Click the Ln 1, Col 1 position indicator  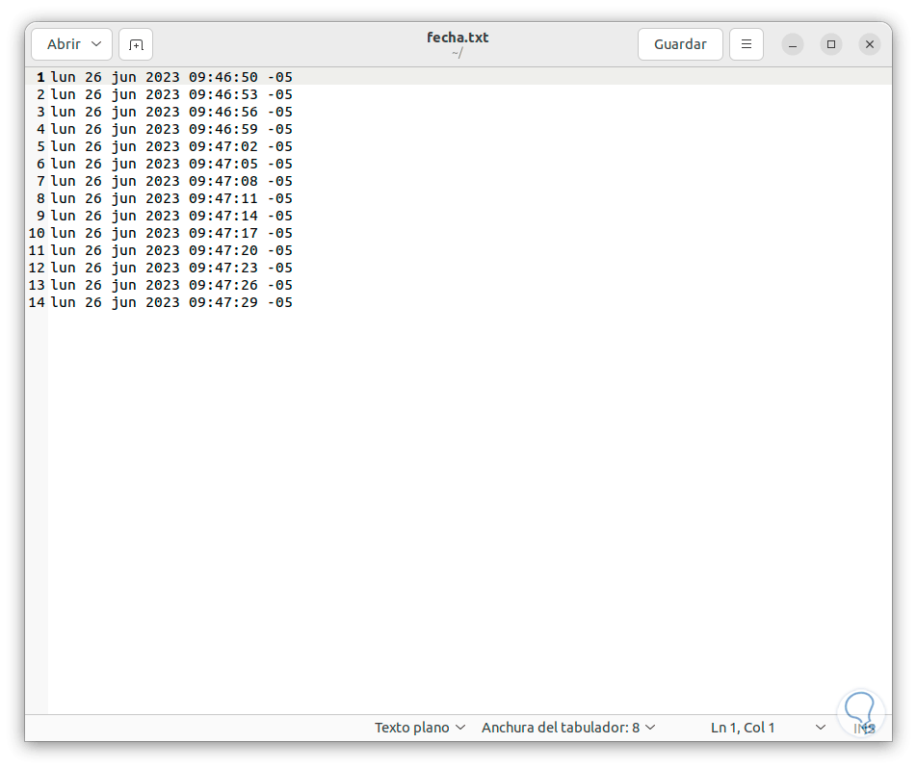coord(743,728)
